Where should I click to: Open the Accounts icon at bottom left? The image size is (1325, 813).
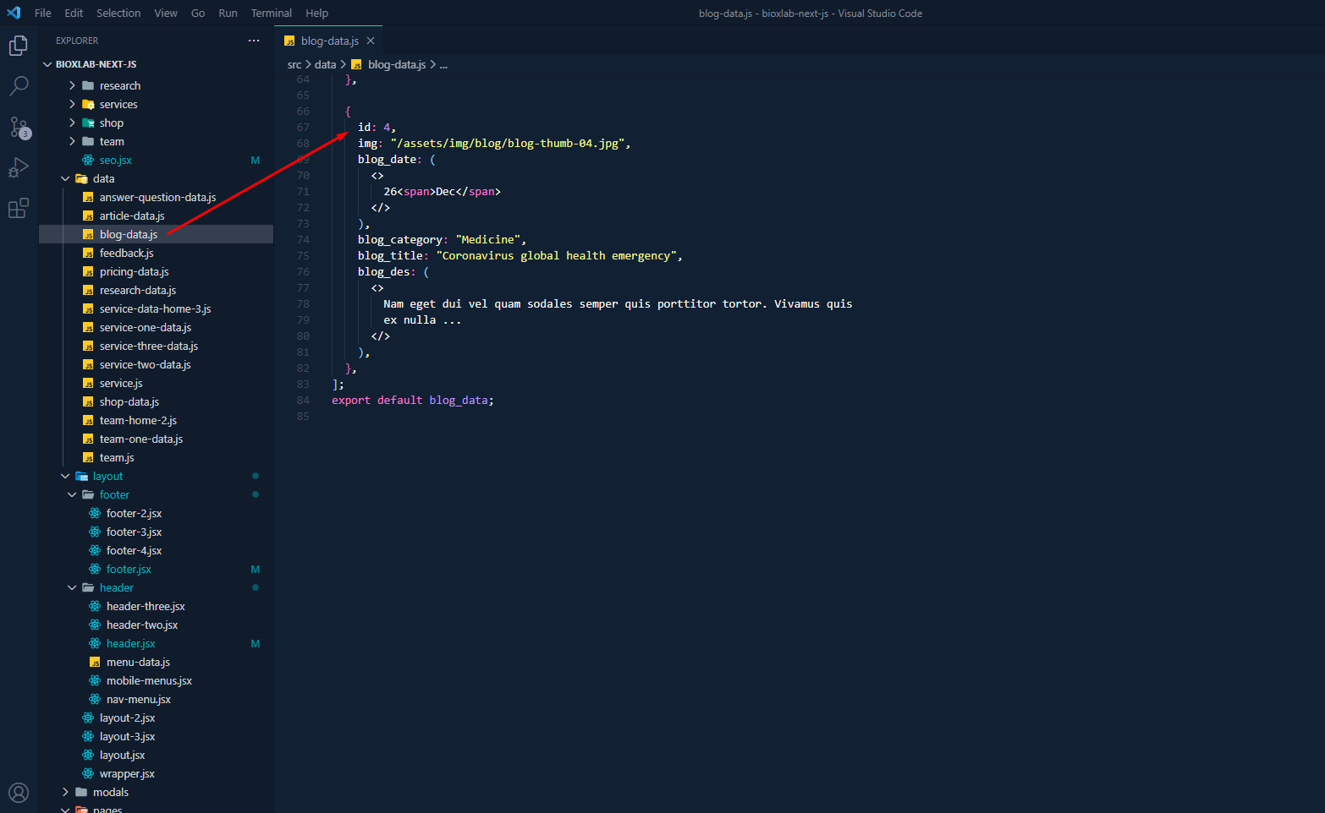tap(19, 793)
